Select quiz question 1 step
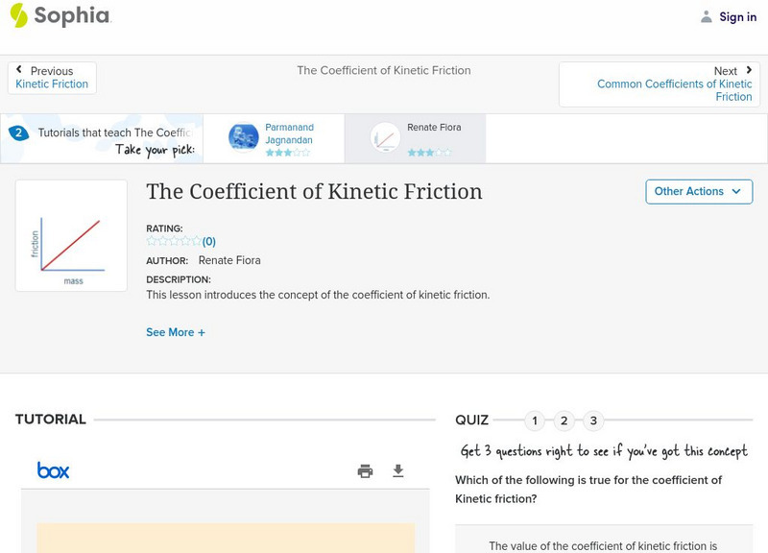Screen dimensions: 768x553 (535, 421)
